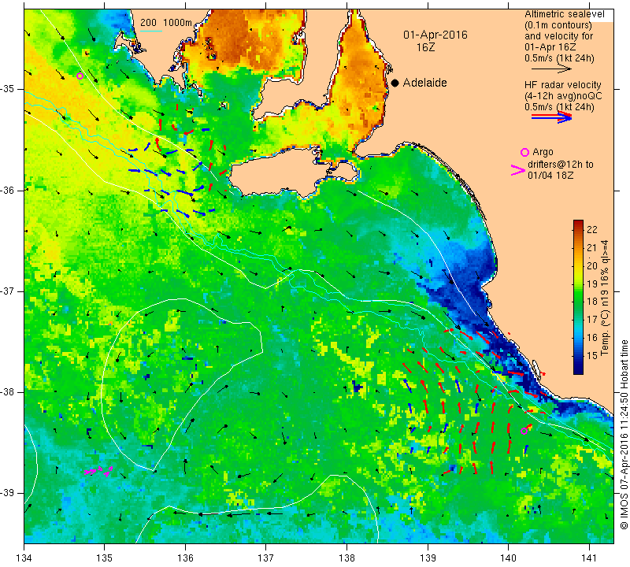
Task: Click the latitude label -37
Action: click(8, 291)
